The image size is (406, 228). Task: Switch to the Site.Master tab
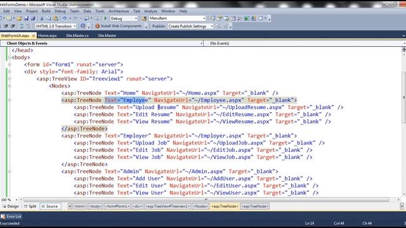[x=107, y=35]
